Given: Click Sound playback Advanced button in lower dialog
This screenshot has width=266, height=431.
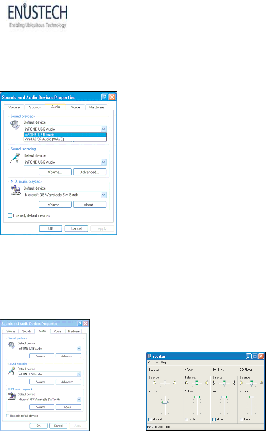Looking at the screenshot, I should [x=68, y=356].
